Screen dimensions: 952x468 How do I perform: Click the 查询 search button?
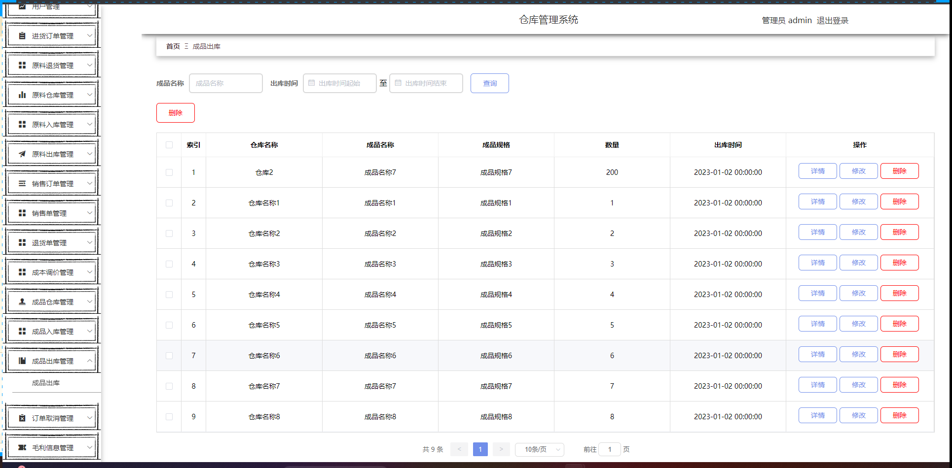pos(489,83)
